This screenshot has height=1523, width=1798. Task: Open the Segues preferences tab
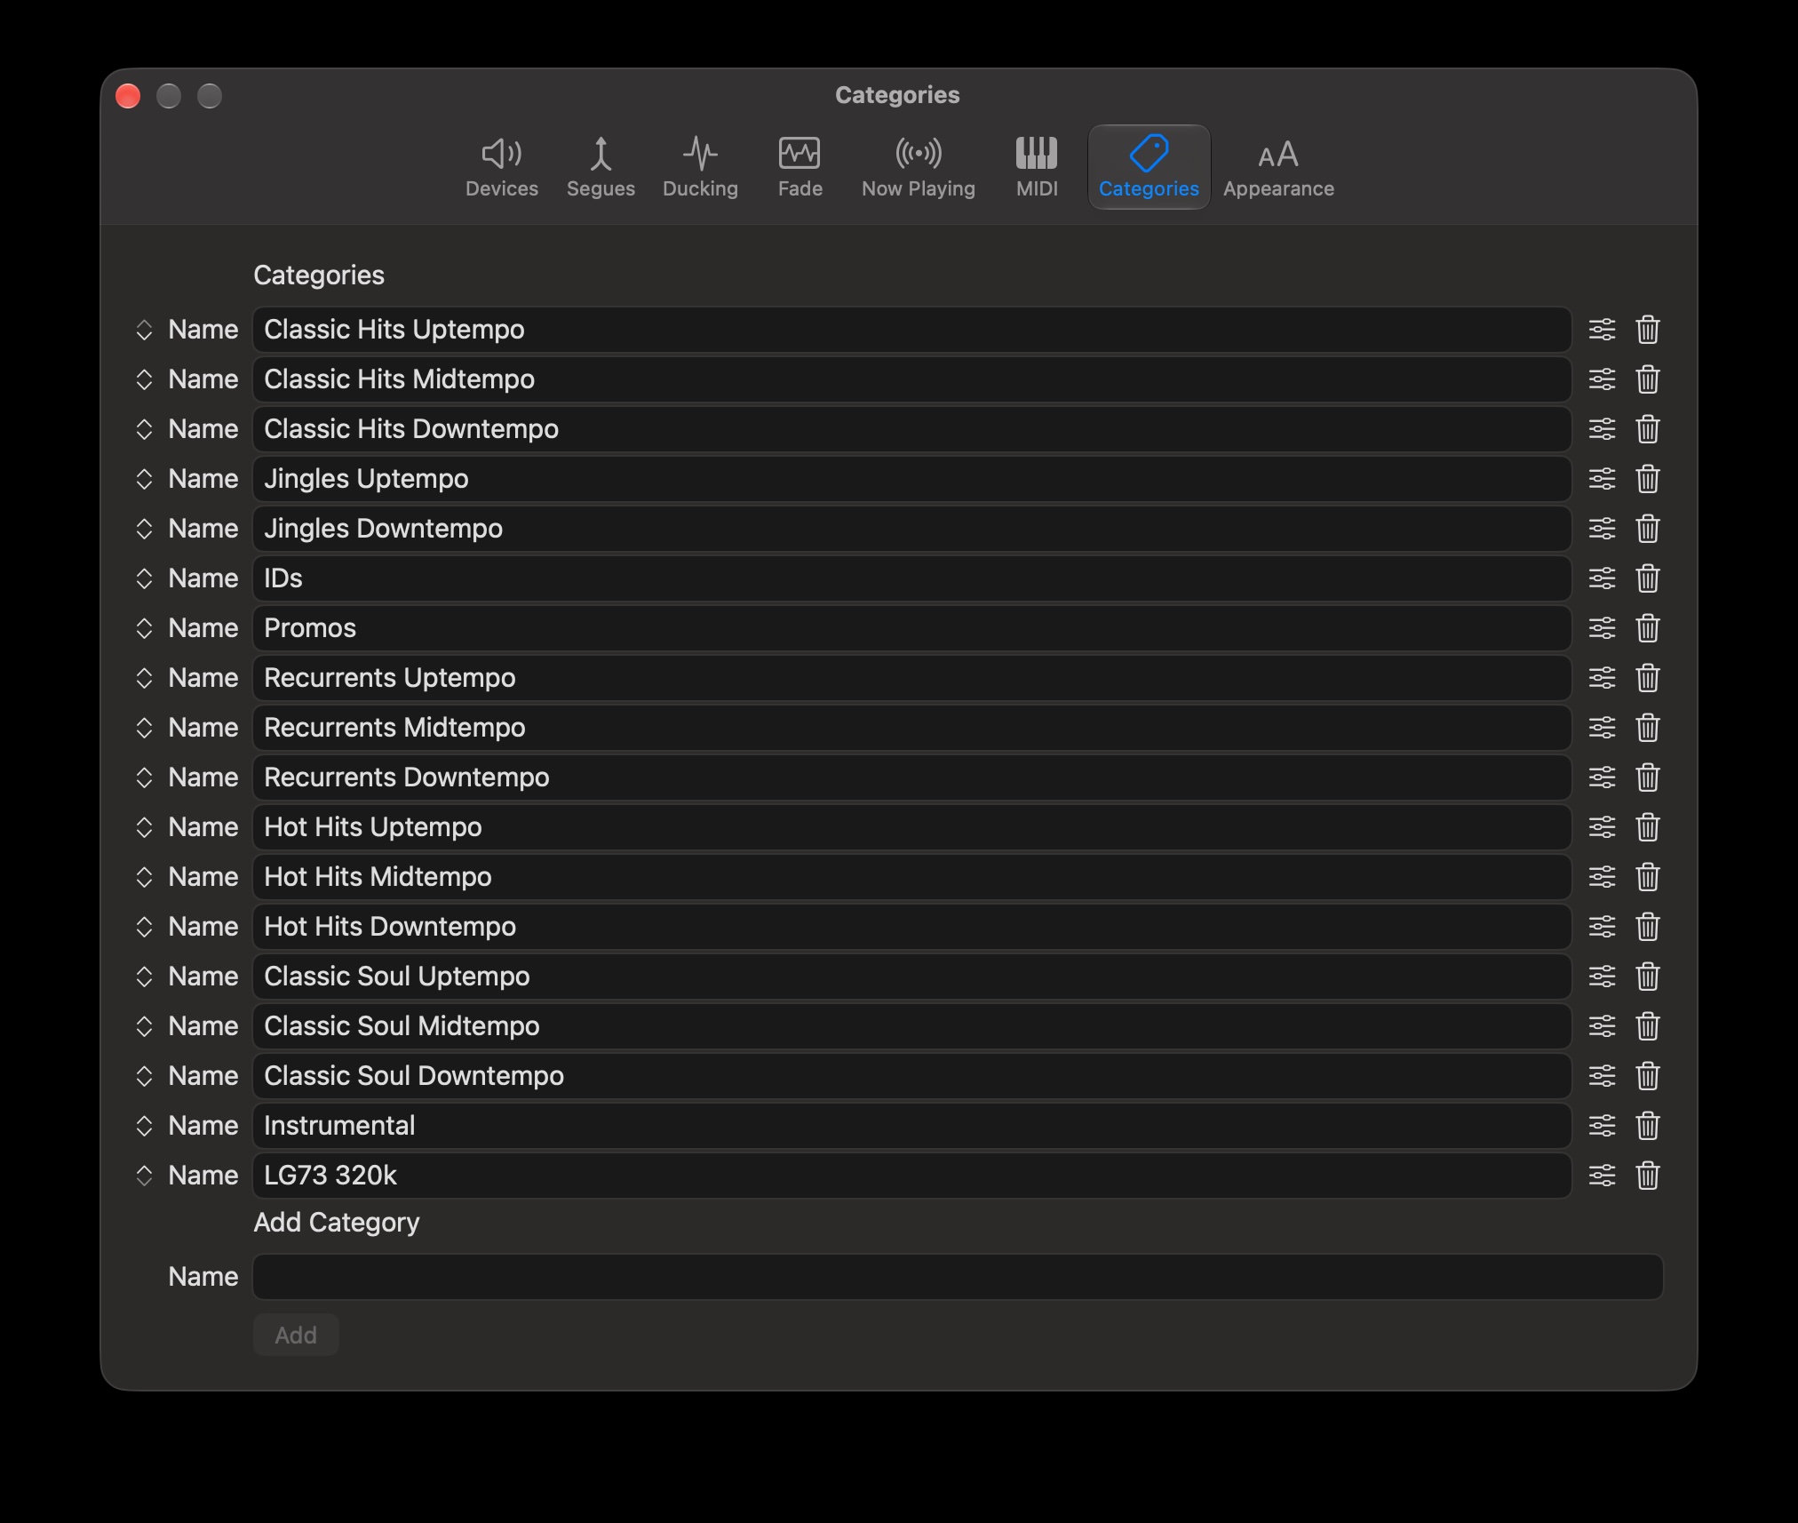[601, 167]
